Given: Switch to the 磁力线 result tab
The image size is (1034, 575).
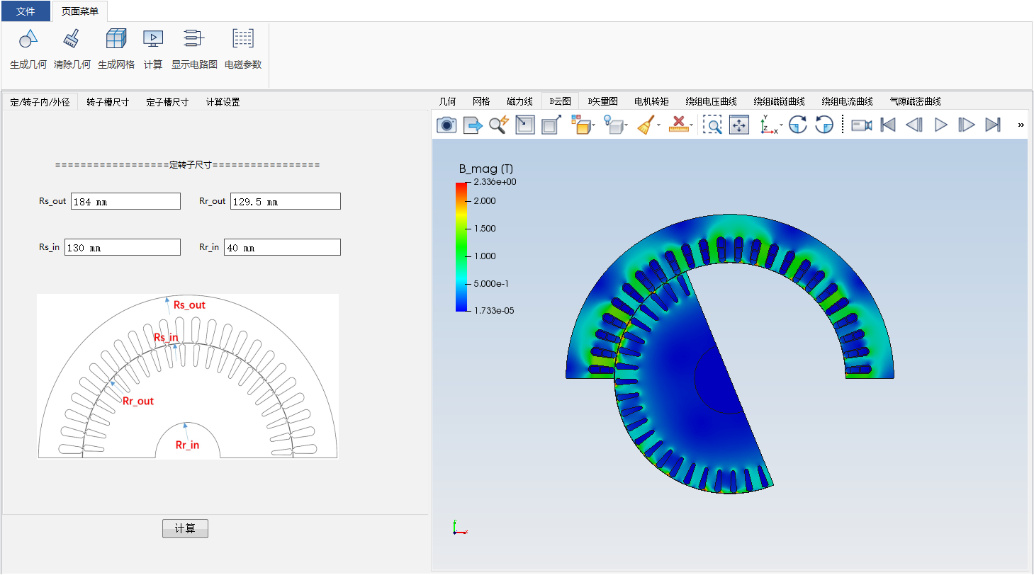Looking at the screenshot, I should coord(519,101).
